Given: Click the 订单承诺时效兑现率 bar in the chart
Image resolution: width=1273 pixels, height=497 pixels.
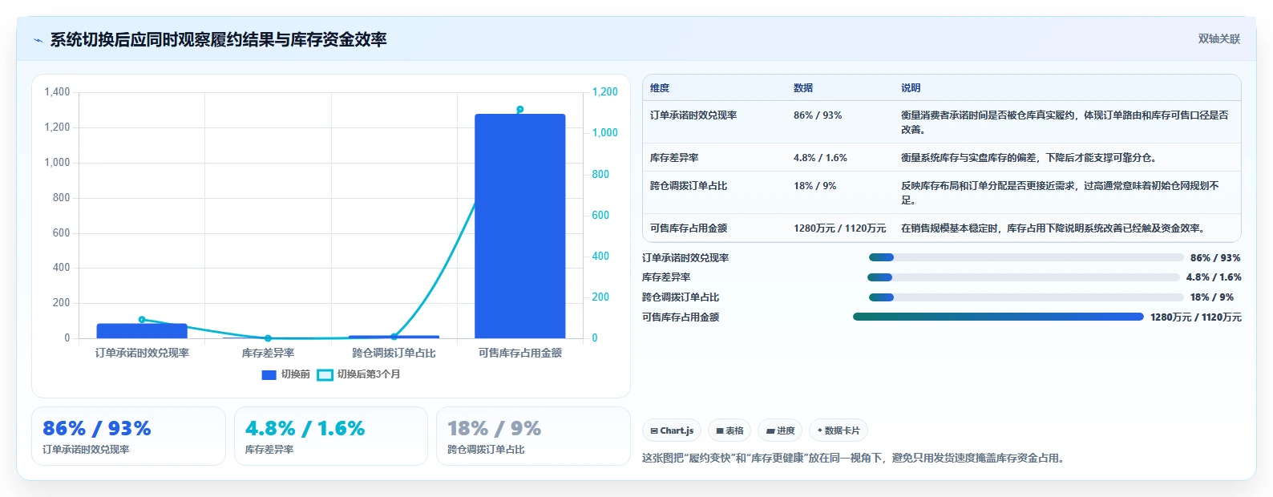Looking at the screenshot, I should 142,331.
